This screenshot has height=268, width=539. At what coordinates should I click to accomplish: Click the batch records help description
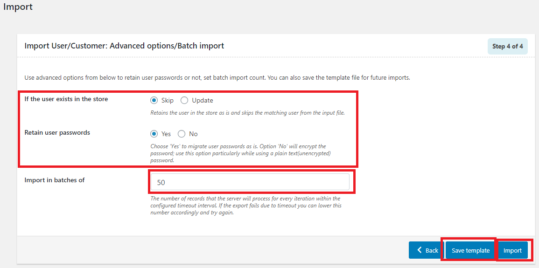[x=246, y=206]
